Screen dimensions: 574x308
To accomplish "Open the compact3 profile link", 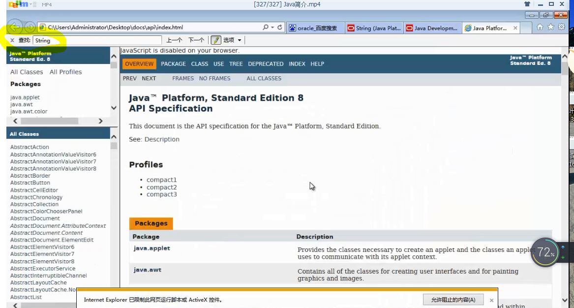I will coord(161,194).
